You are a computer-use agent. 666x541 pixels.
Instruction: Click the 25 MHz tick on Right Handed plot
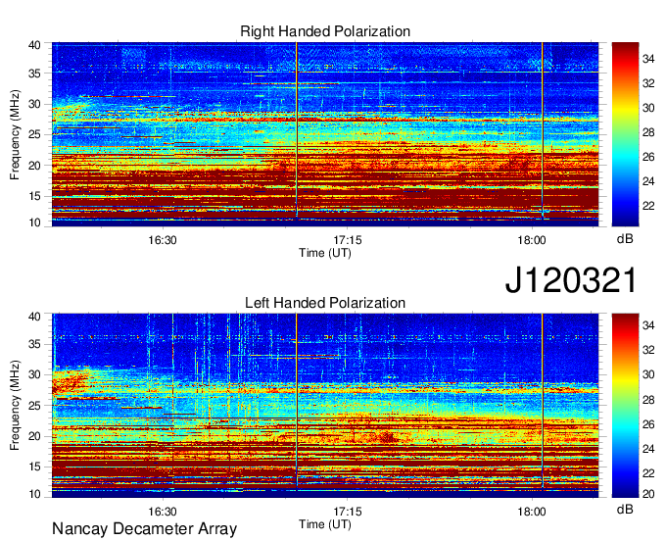(34, 134)
